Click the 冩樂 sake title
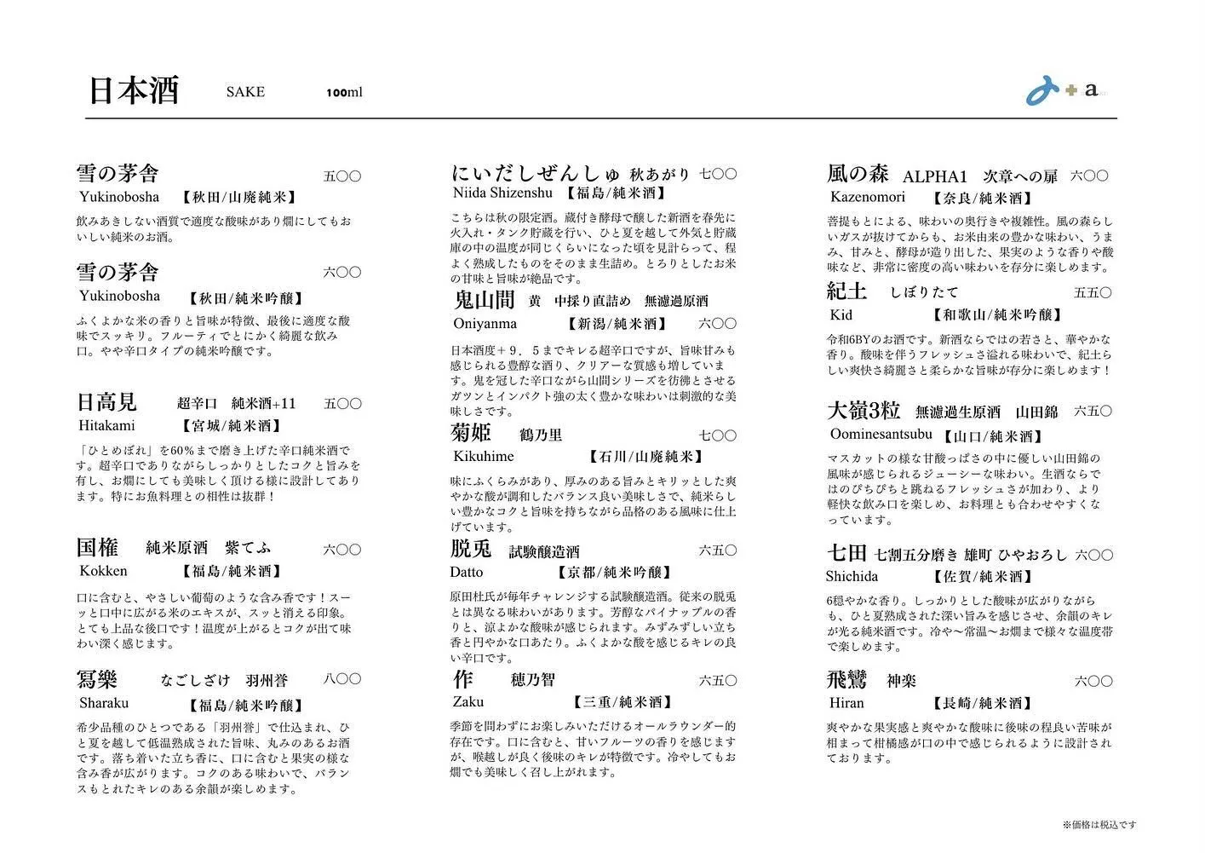 point(97,679)
